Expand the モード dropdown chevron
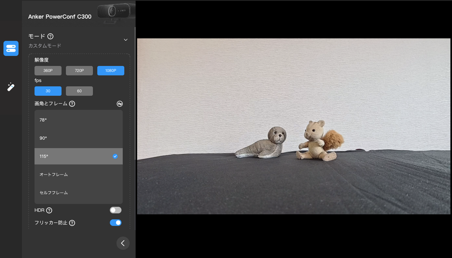Screen dimensions: 452x258 [x=126, y=40]
